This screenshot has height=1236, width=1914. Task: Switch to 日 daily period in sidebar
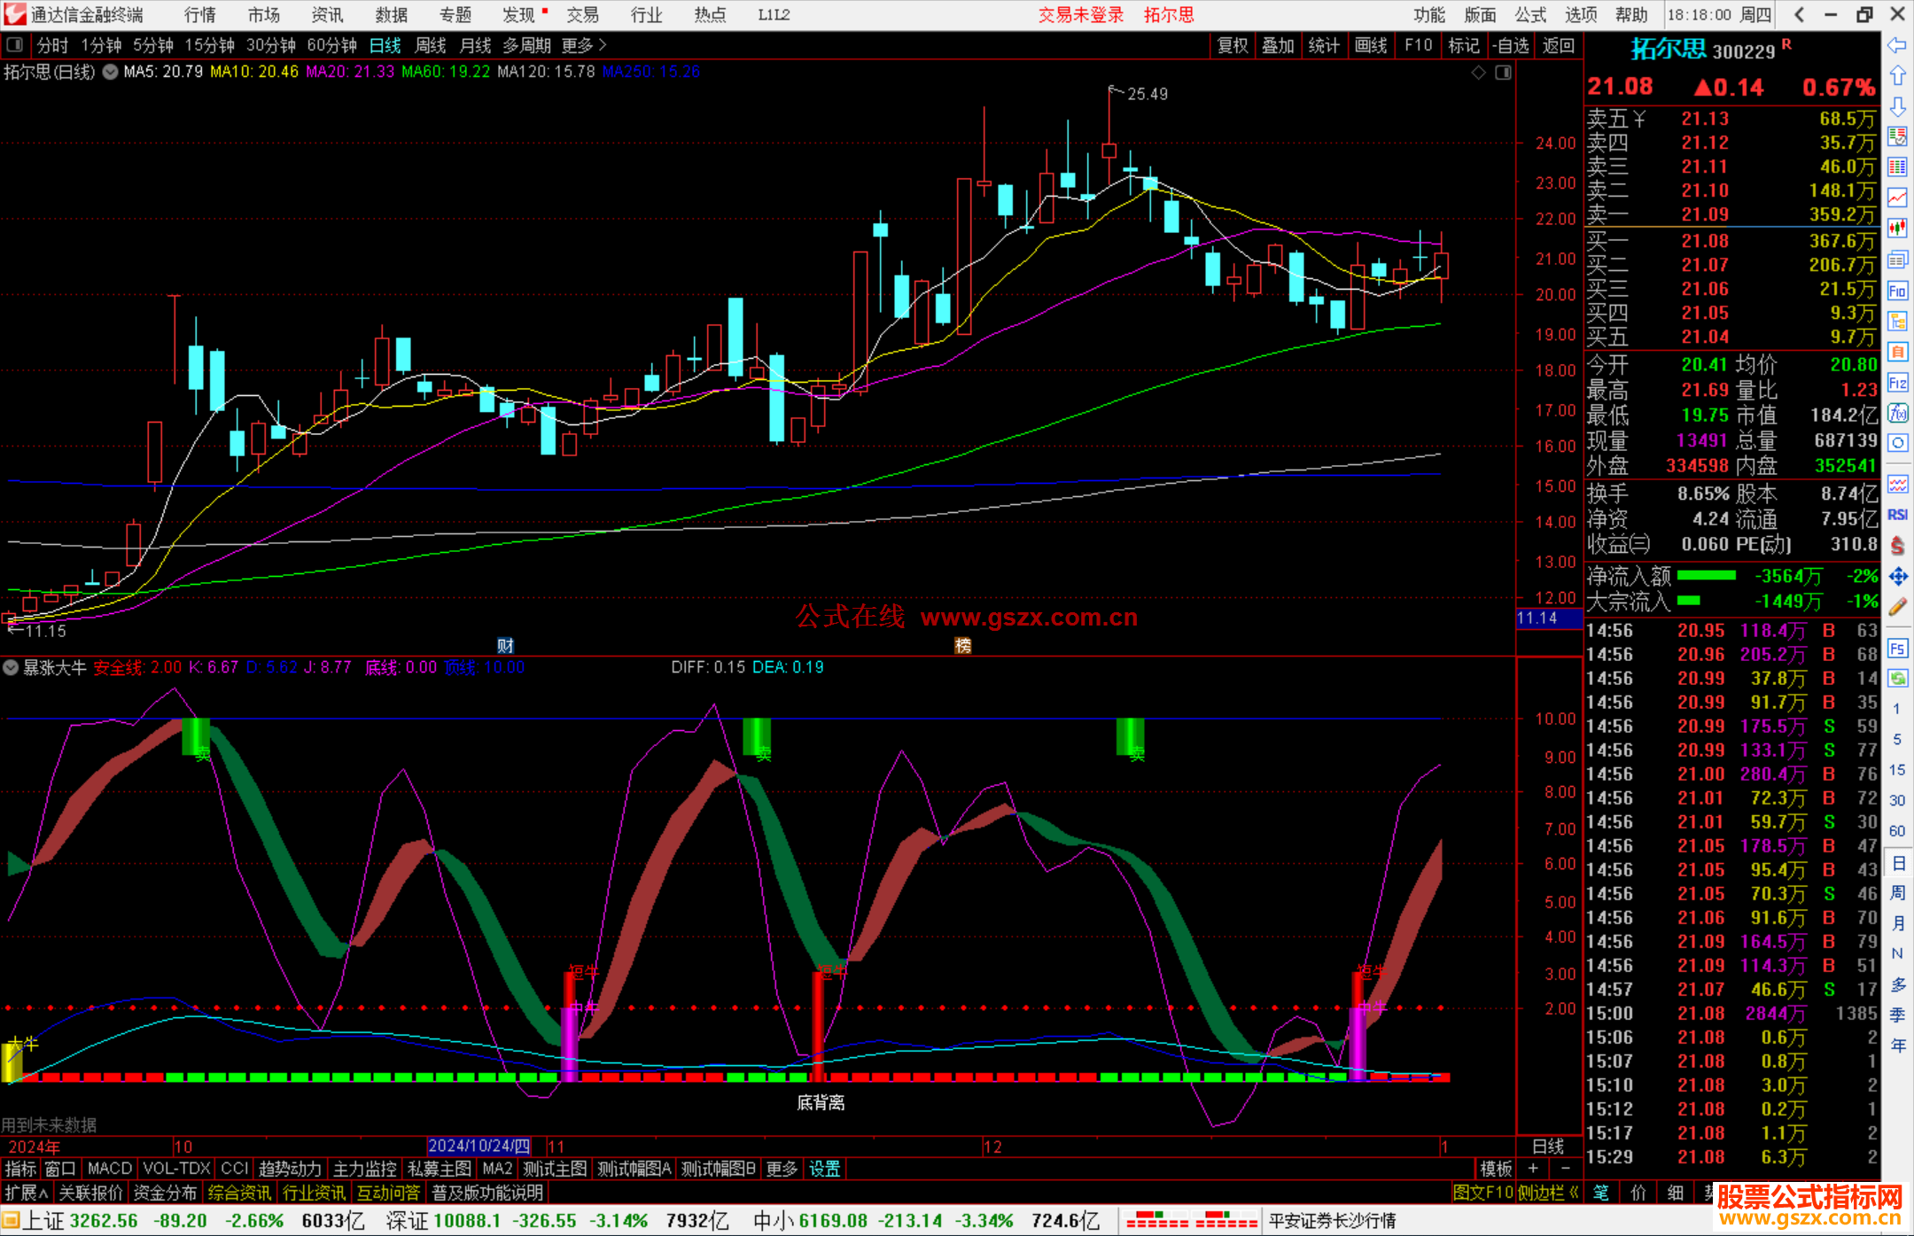coord(1897,863)
